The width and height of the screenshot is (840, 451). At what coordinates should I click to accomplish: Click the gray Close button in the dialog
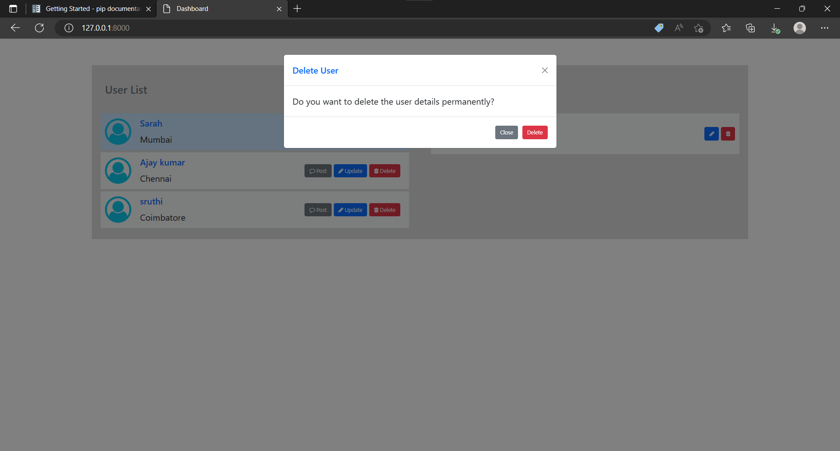pyautogui.click(x=506, y=132)
